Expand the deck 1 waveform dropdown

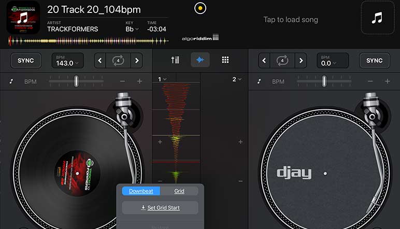click(x=162, y=79)
